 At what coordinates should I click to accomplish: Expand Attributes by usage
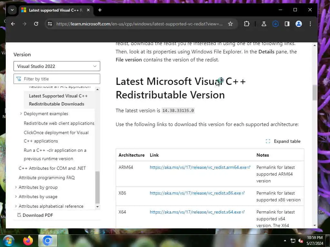click(16, 197)
